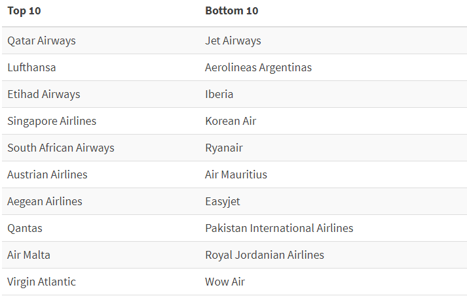Select the Austrian Airlines cell
Viewport: 467px width, 296px height.
point(47,174)
